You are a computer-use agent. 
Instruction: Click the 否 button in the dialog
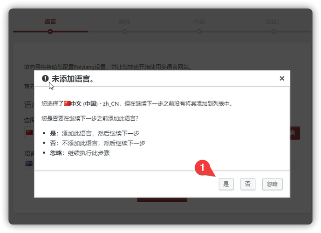[248, 184]
